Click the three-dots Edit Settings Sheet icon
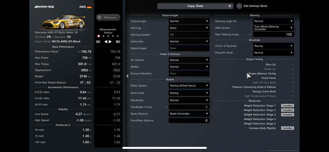329x152 pixels. pyautogui.click(x=239, y=6)
